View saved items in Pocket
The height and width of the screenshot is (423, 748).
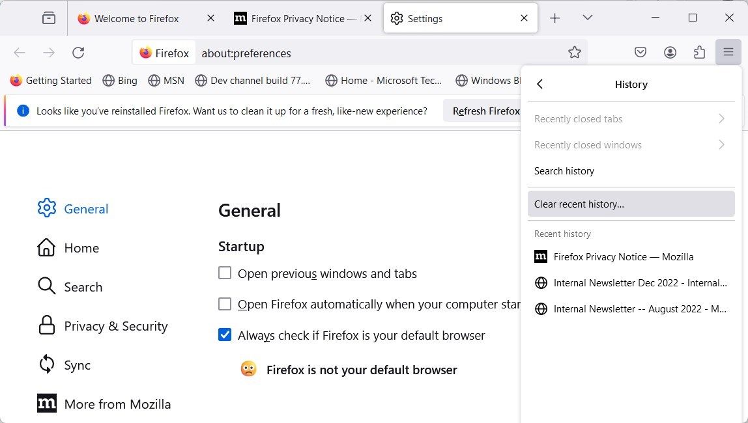[x=640, y=52]
